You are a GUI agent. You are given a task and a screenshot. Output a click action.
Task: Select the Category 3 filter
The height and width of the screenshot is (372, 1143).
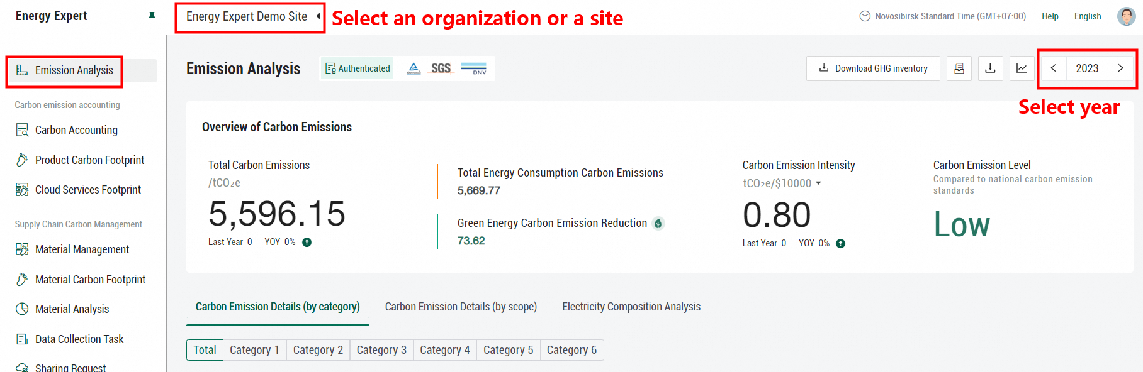coord(381,350)
